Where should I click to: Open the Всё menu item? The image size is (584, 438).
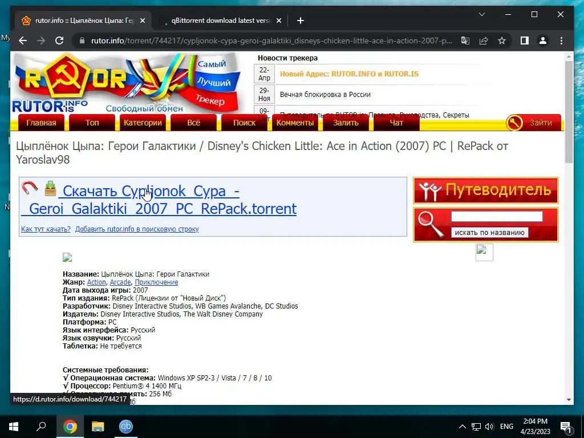(193, 123)
